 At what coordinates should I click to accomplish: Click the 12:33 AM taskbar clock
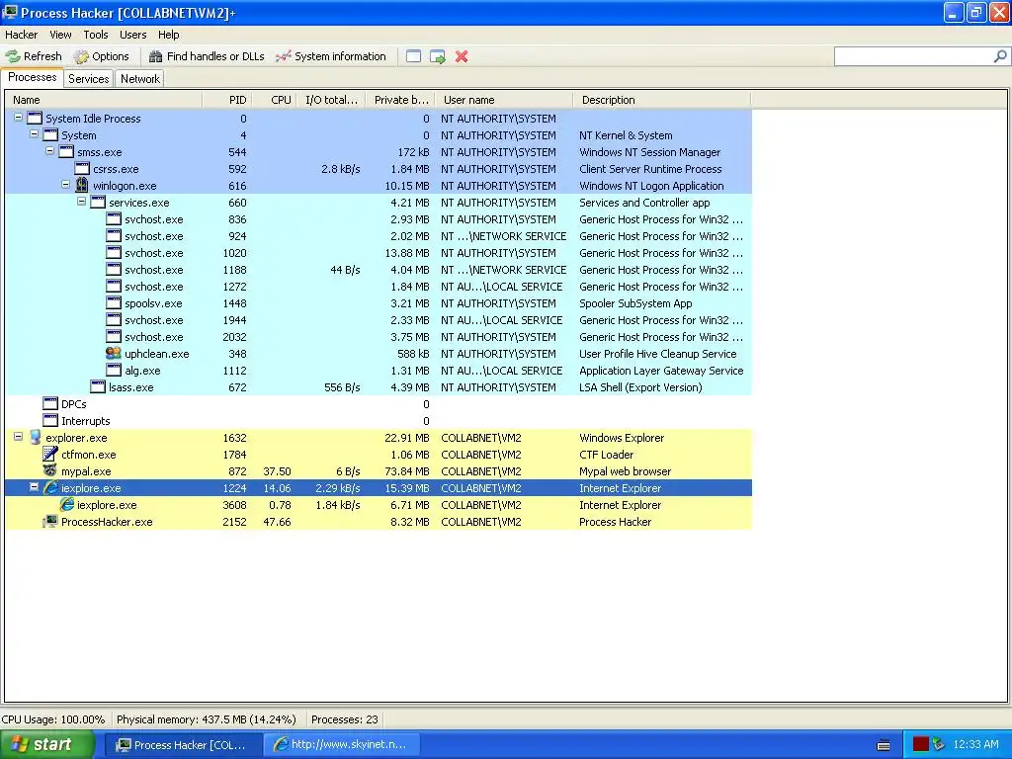tap(975, 744)
